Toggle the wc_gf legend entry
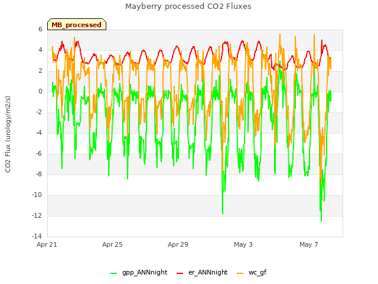 pyautogui.click(x=252, y=272)
